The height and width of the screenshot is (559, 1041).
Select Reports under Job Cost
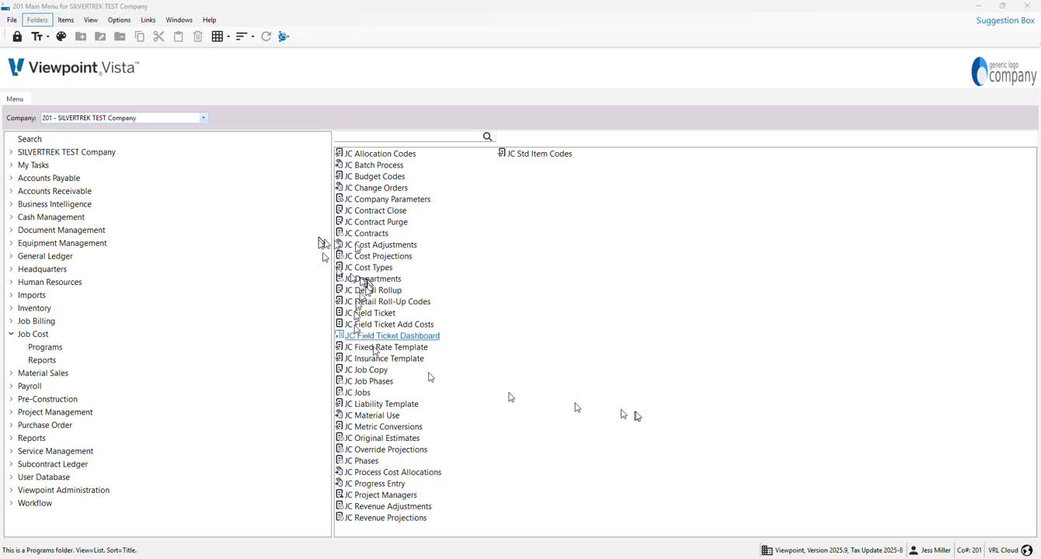point(42,360)
